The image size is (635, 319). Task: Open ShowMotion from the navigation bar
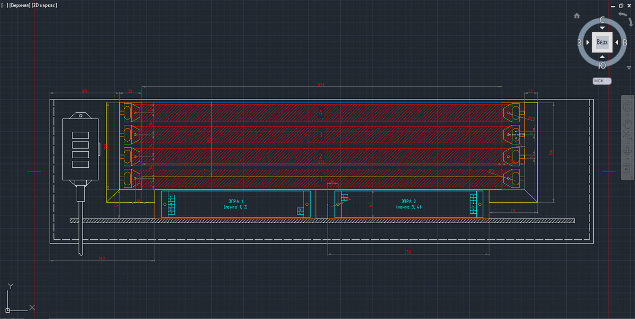627,168
